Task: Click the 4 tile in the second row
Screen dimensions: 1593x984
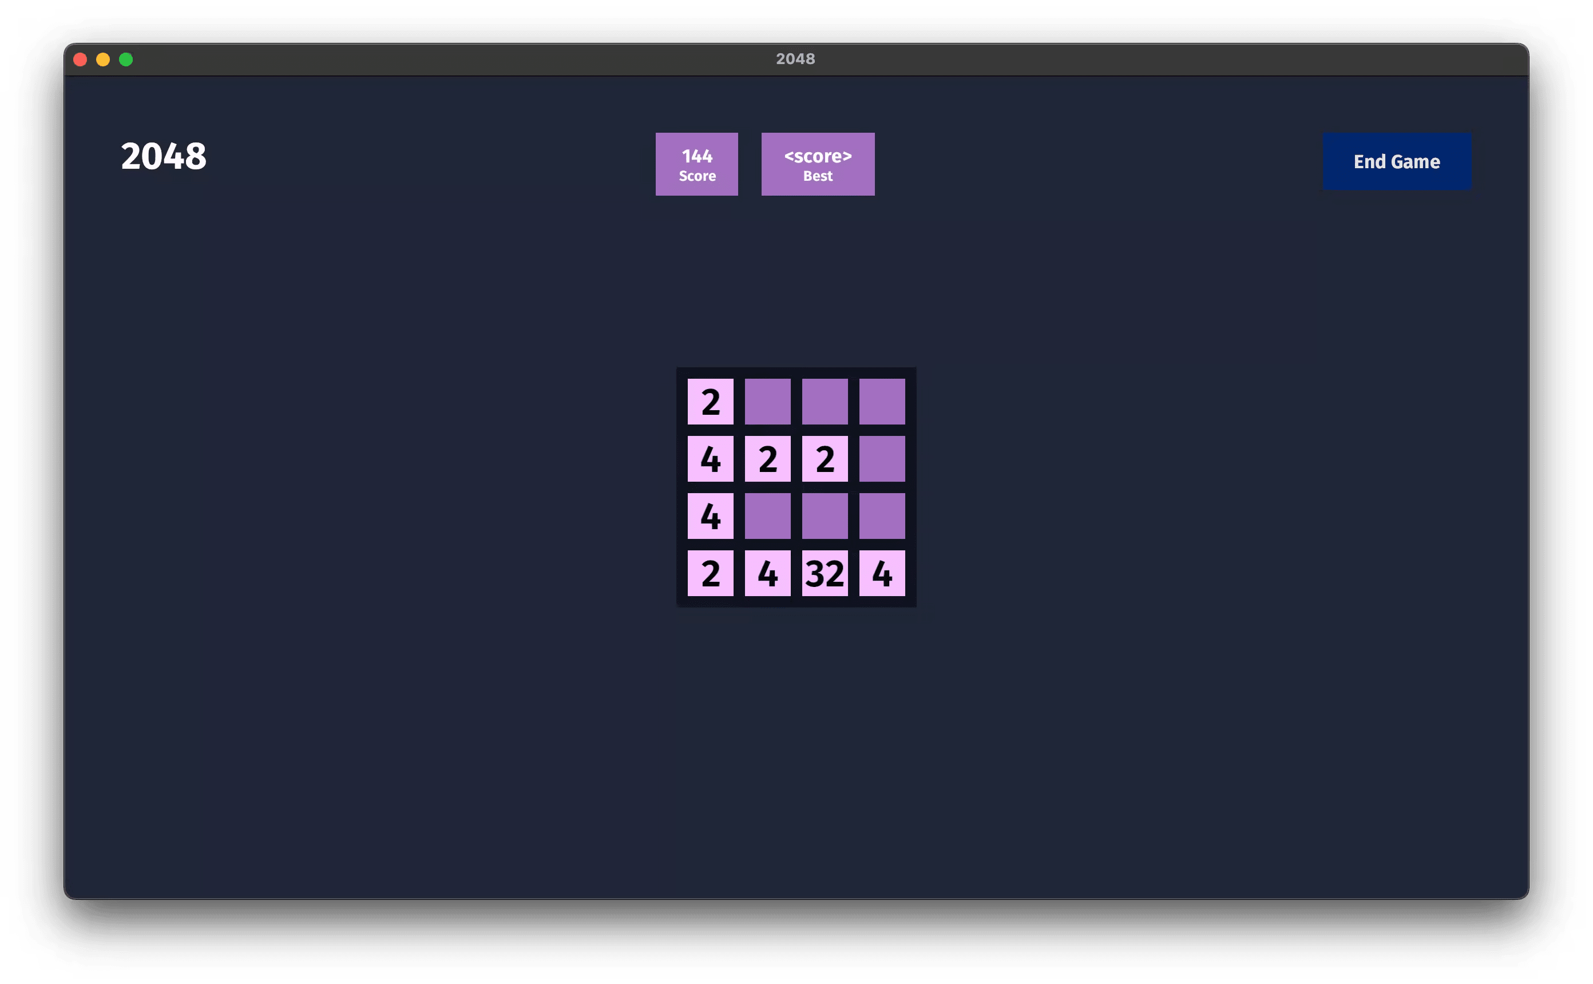Action: [x=710, y=458]
